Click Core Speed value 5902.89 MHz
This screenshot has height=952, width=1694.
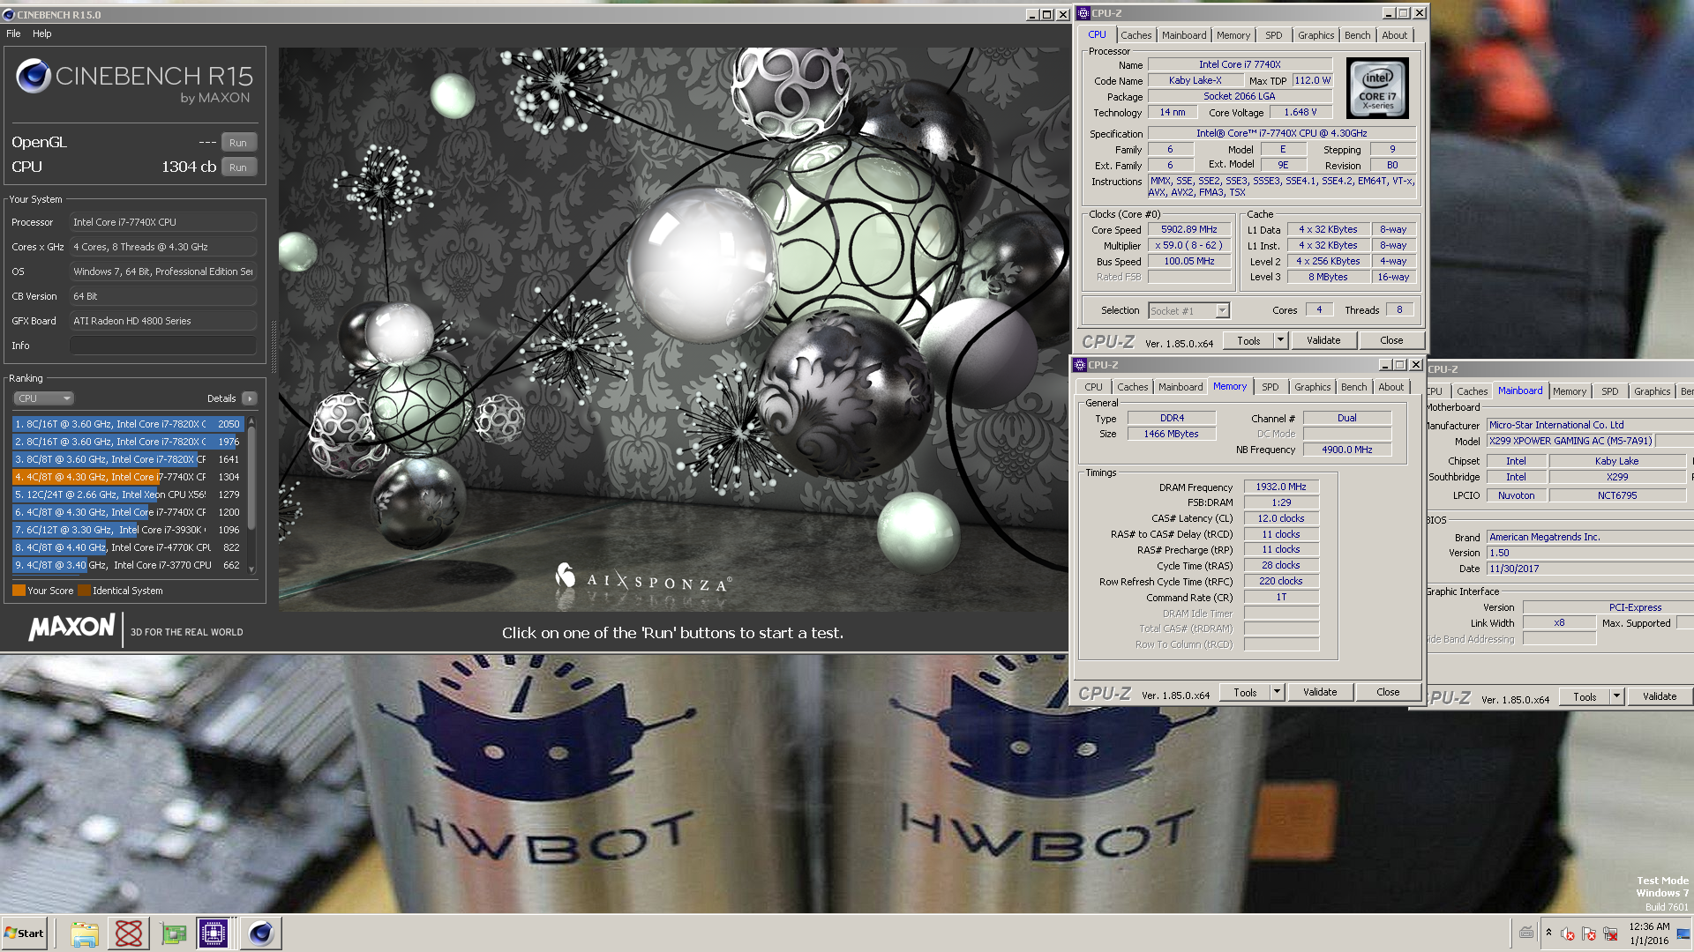click(1188, 229)
